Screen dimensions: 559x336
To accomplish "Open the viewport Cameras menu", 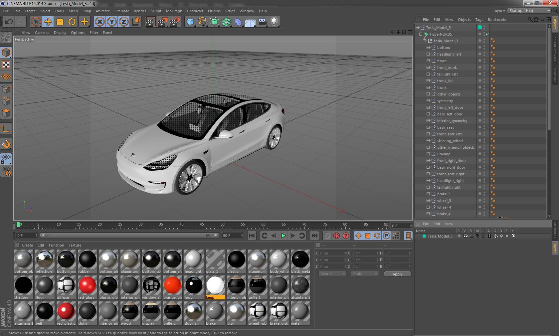I will (x=42, y=33).
